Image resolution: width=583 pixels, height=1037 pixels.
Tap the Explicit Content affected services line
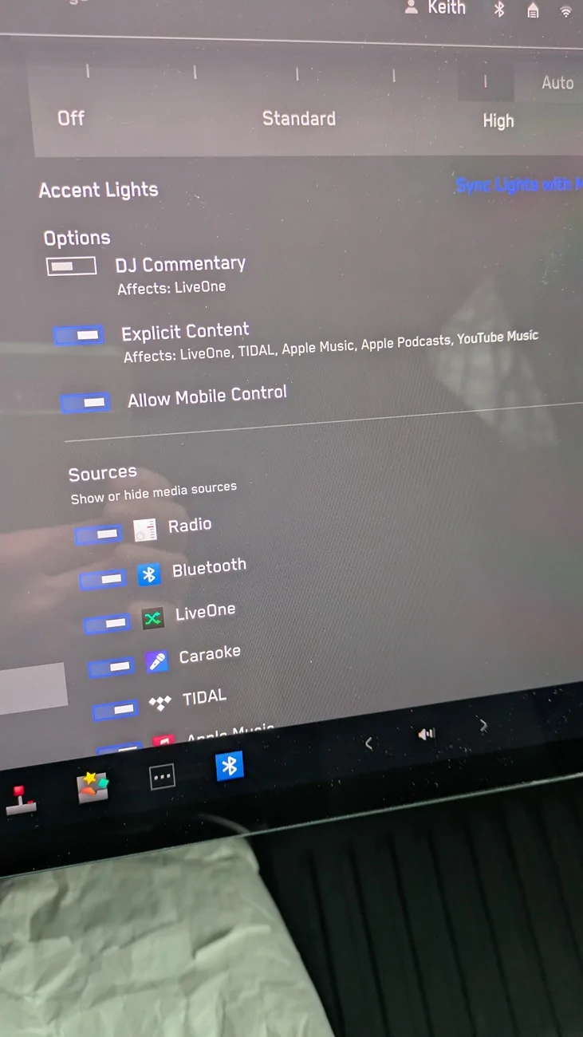coord(331,347)
